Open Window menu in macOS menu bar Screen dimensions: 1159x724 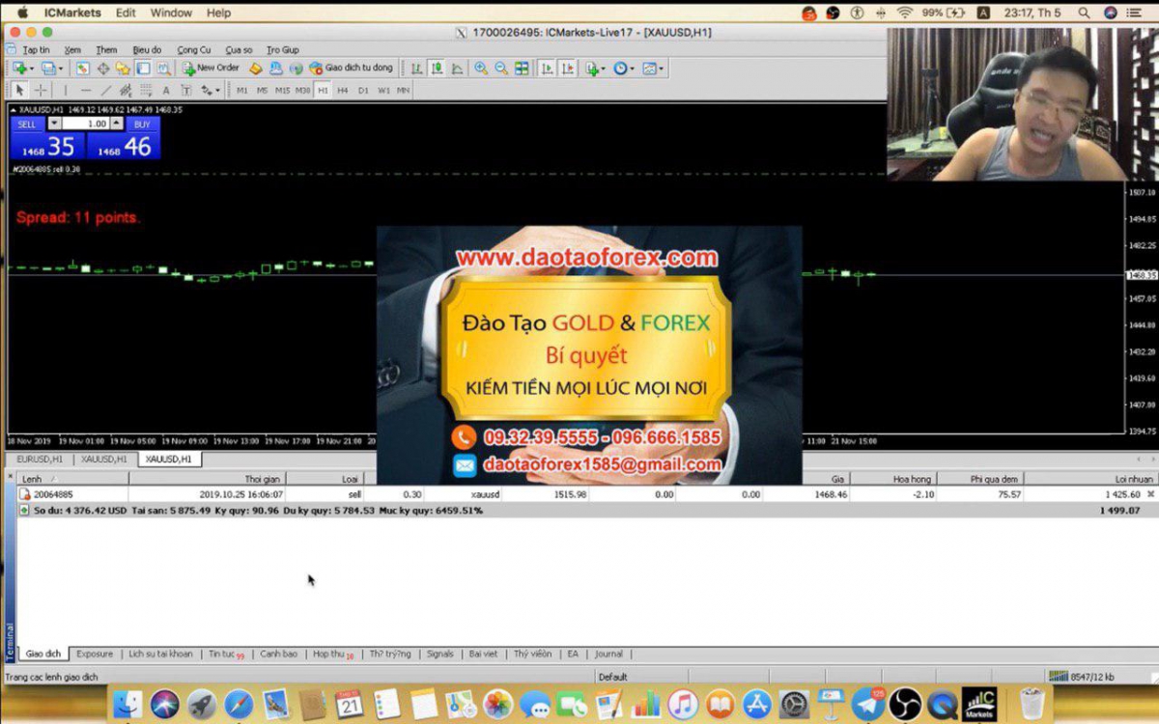coord(171,13)
